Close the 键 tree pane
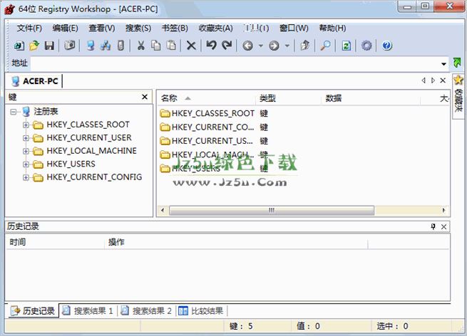The height and width of the screenshot is (336, 467). click(145, 97)
